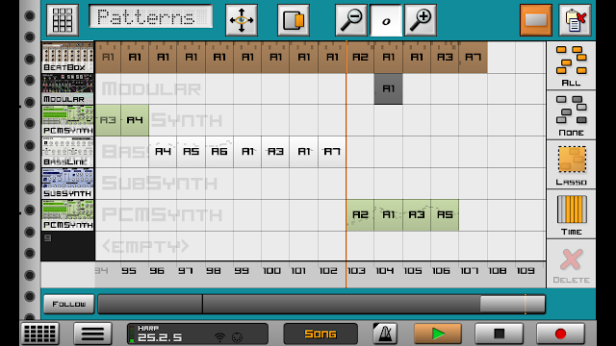Start playback with the Play button

(438, 334)
